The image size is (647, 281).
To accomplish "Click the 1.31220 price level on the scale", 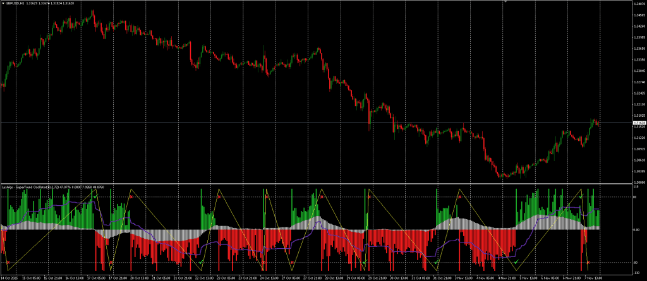I will pos(638,138).
